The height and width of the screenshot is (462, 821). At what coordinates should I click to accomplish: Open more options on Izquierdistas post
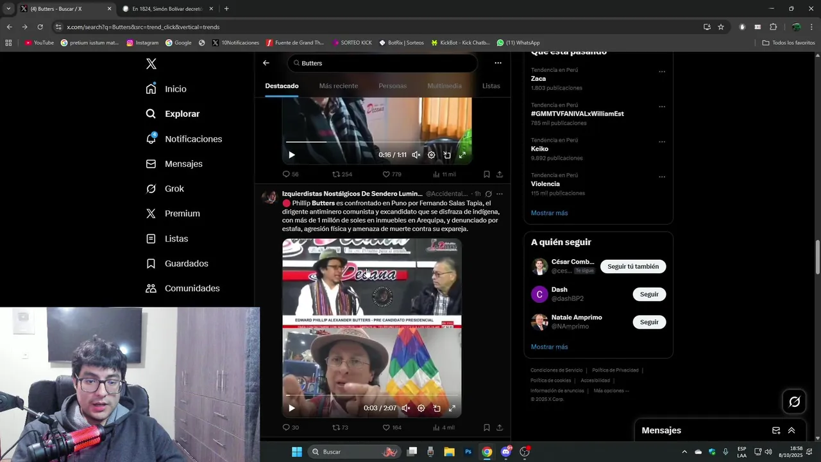500,194
